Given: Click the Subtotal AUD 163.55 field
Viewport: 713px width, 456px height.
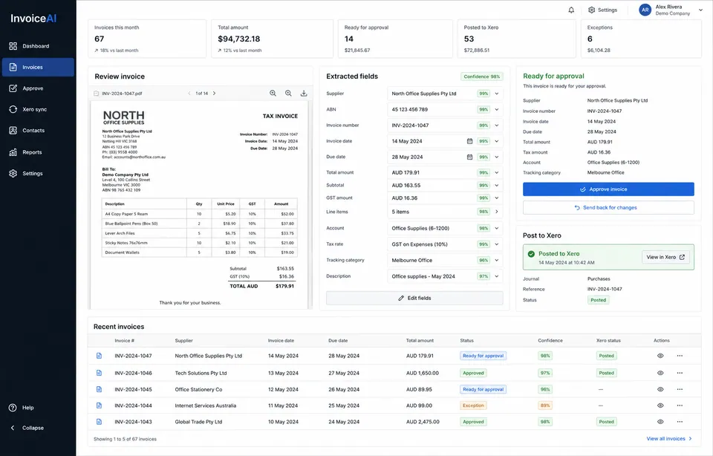Looking at the screenshot, I should 445,186.
